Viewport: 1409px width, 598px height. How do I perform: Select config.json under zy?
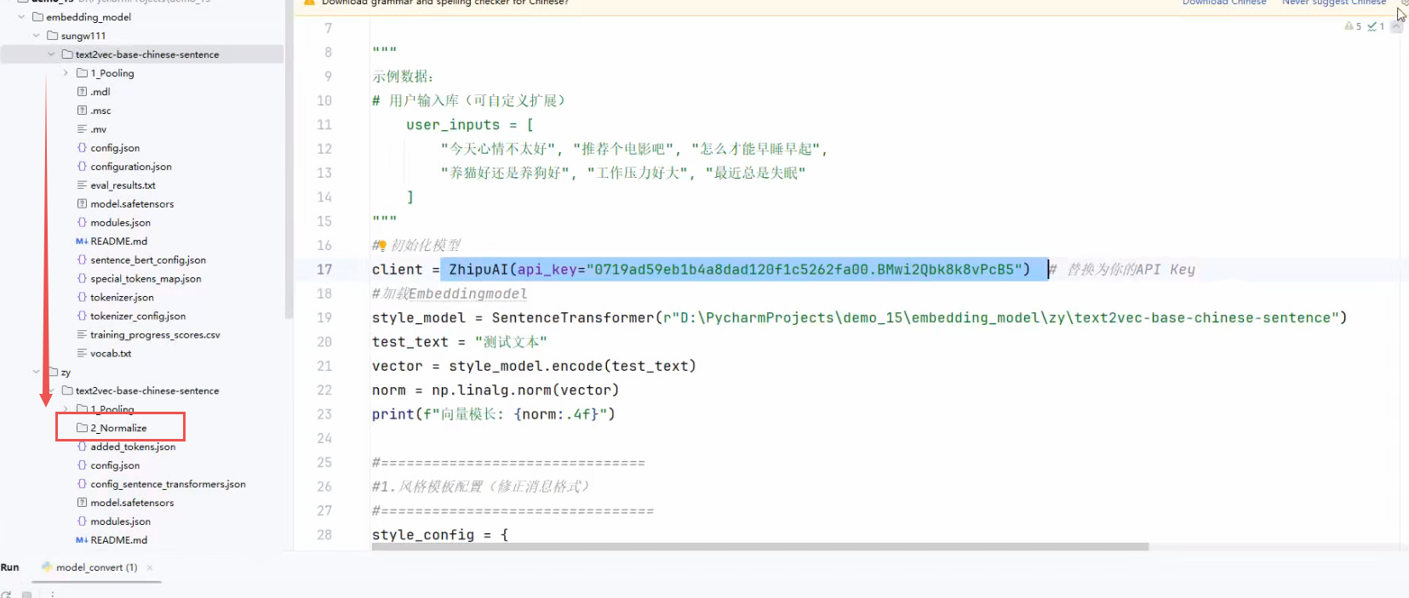pos(115,465)
